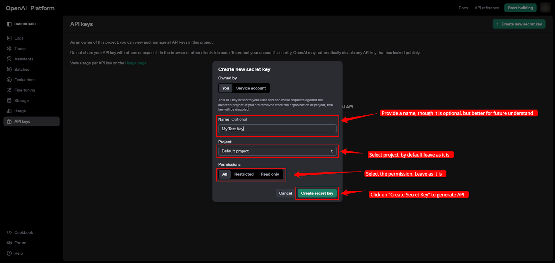The image size is (555, 263).
Task: Click the Help question mark icon
Action: point(9,253)
